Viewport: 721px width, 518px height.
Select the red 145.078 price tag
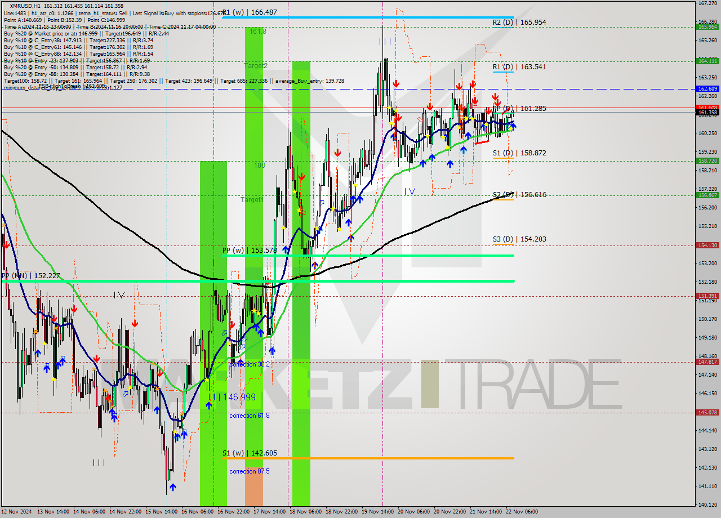[707, 413]
